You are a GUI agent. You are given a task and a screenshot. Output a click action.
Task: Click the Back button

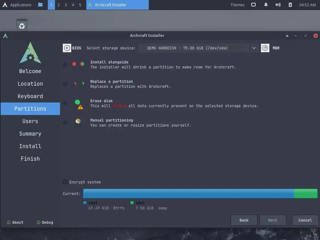(x=244, y=220)
